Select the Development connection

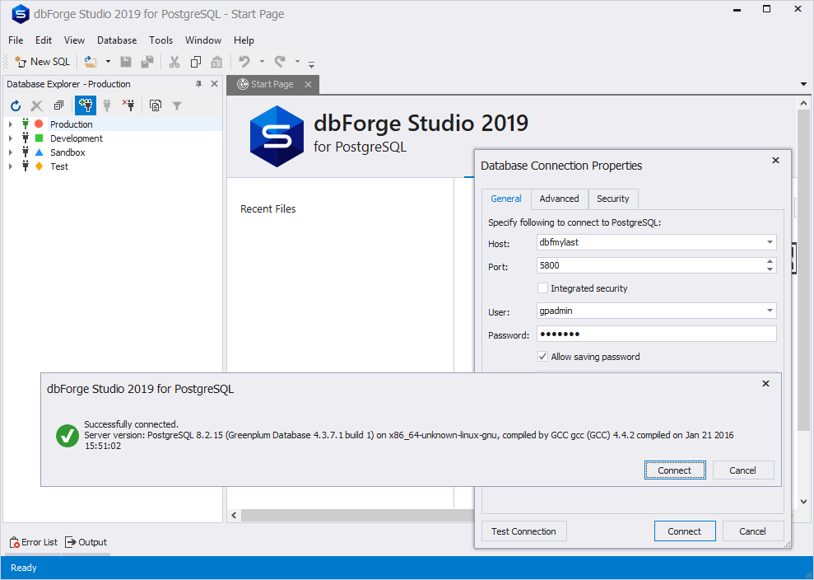pos(77,138)
